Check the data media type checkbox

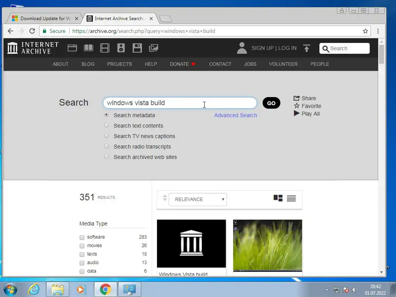pyautogui.click(x=82, y=271)
